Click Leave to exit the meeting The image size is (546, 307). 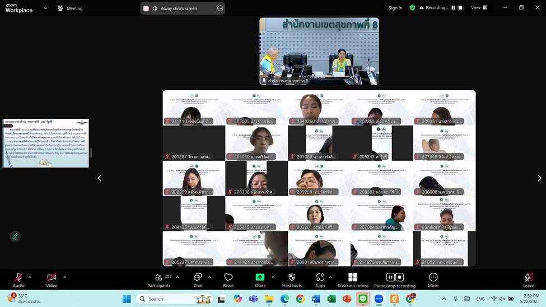[528, 278]
